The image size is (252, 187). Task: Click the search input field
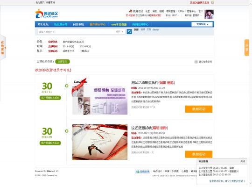click(76, 32)
